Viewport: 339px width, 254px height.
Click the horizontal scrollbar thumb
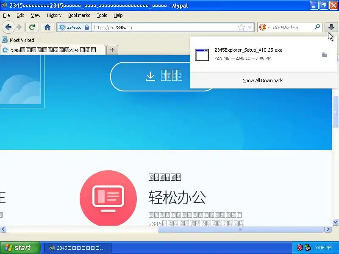tap(241, 229)
